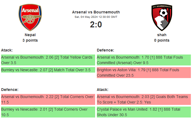Open player Nepal's name
Screen dimensions: 192x126
click(30, 35)
